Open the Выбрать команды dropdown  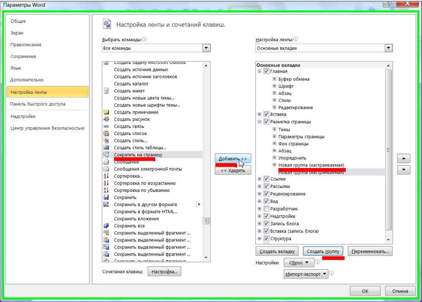(x=206, y=48)
